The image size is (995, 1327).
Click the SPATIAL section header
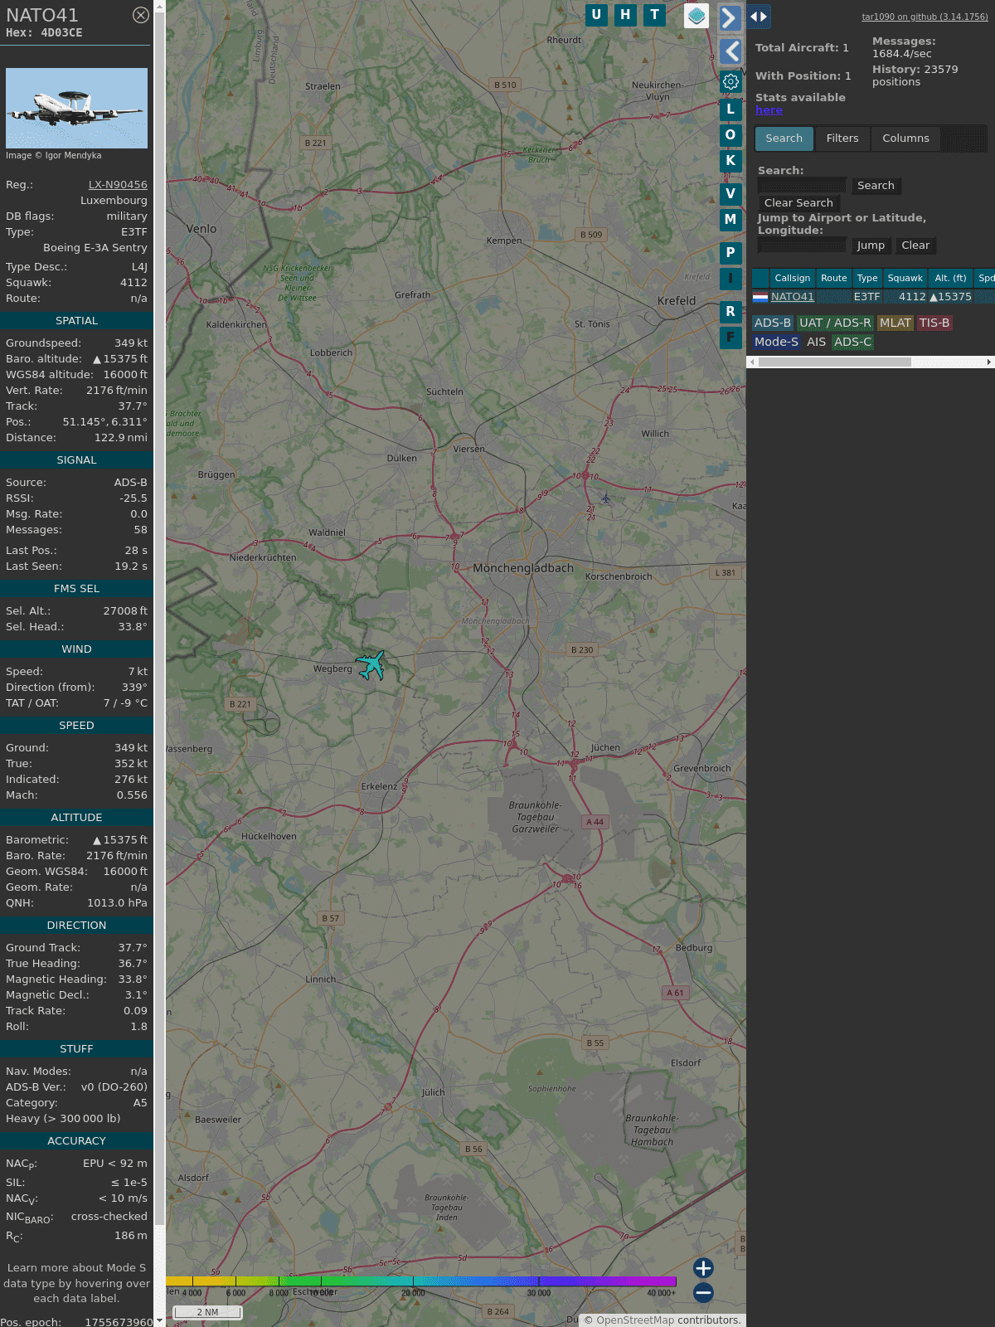click(76, 321)
